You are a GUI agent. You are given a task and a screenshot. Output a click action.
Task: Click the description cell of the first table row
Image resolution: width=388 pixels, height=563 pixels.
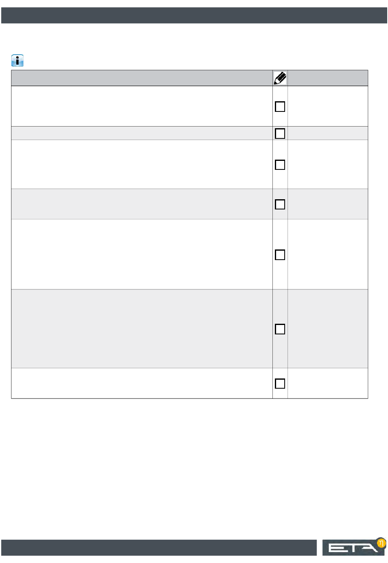pyautogui.click(x=142, y=106)
